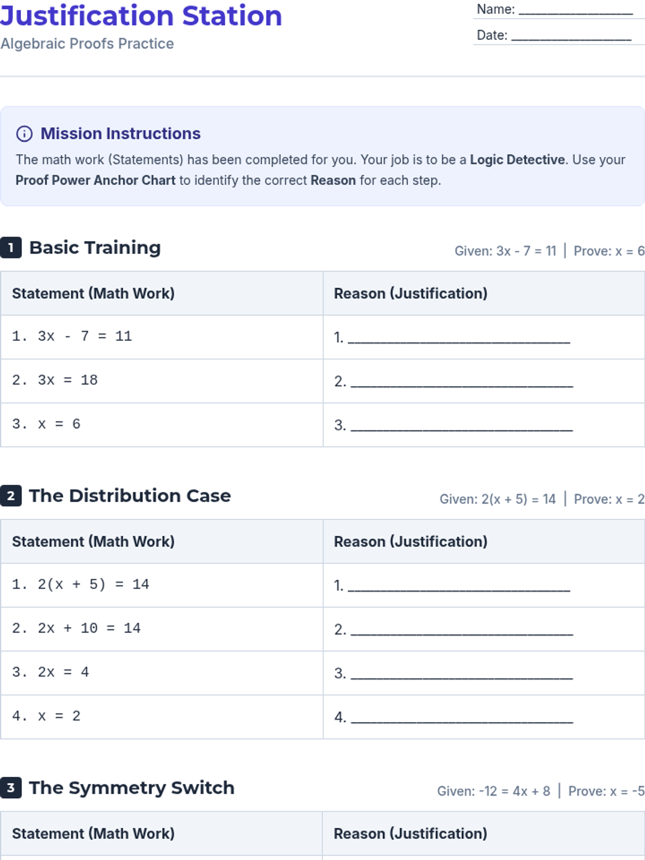
Task: Click The Symmetry Switch heading
Action: (132, 788)
